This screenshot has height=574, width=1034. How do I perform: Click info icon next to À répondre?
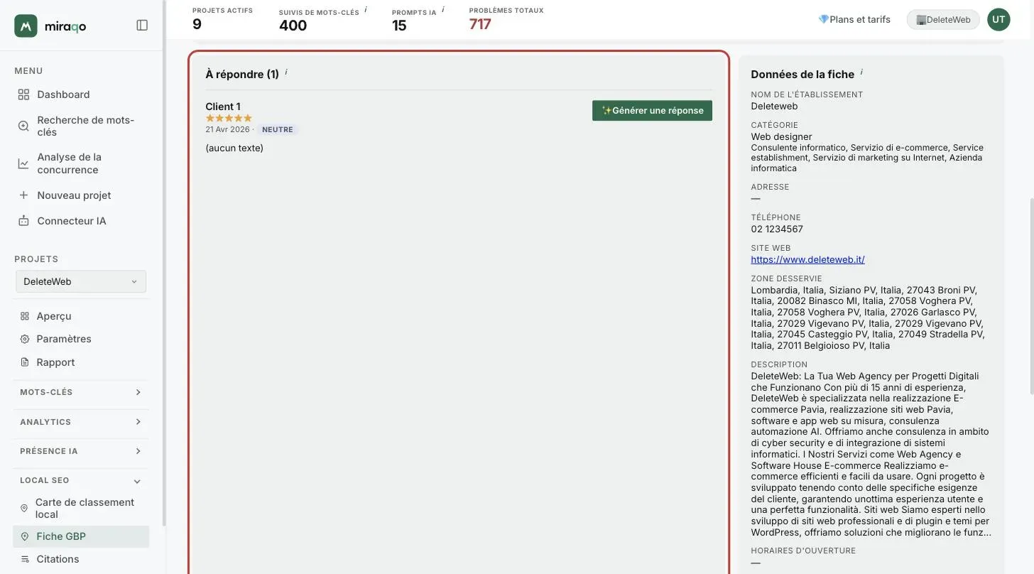tap(286, 72)
